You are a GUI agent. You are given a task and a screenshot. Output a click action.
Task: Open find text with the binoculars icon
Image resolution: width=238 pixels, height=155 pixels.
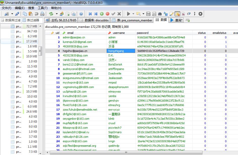pos(160,14)
